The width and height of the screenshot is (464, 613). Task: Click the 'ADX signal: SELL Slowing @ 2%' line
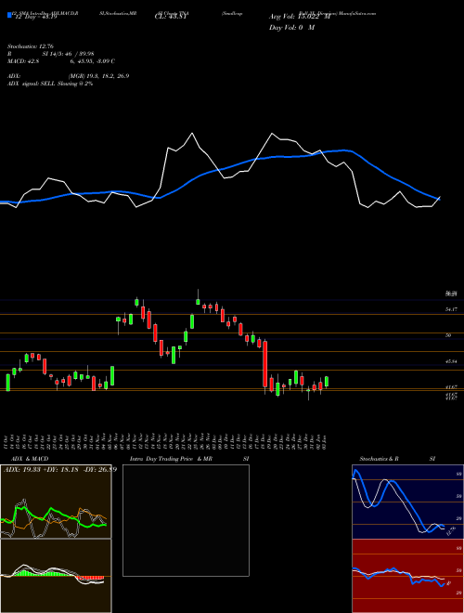[49, 84]
